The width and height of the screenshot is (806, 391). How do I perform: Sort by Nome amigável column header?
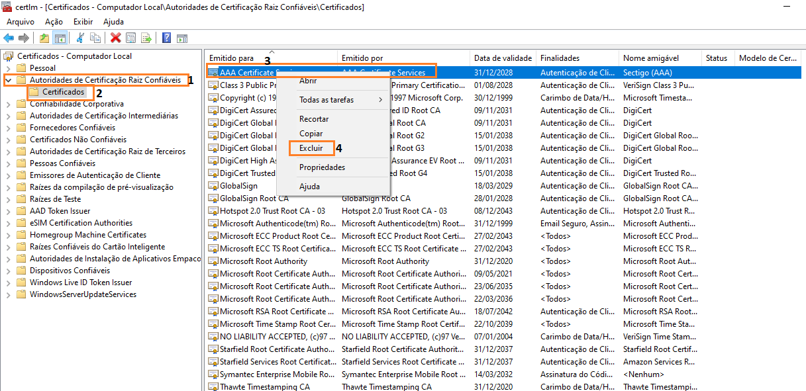(660, 58)
